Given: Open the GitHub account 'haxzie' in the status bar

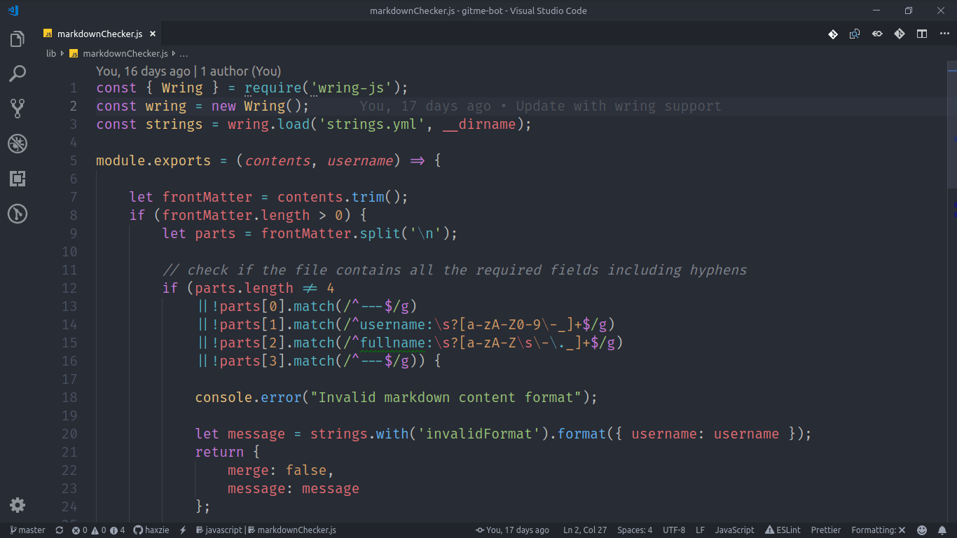Looking at the screenshot, I should [x=151, y=530].
